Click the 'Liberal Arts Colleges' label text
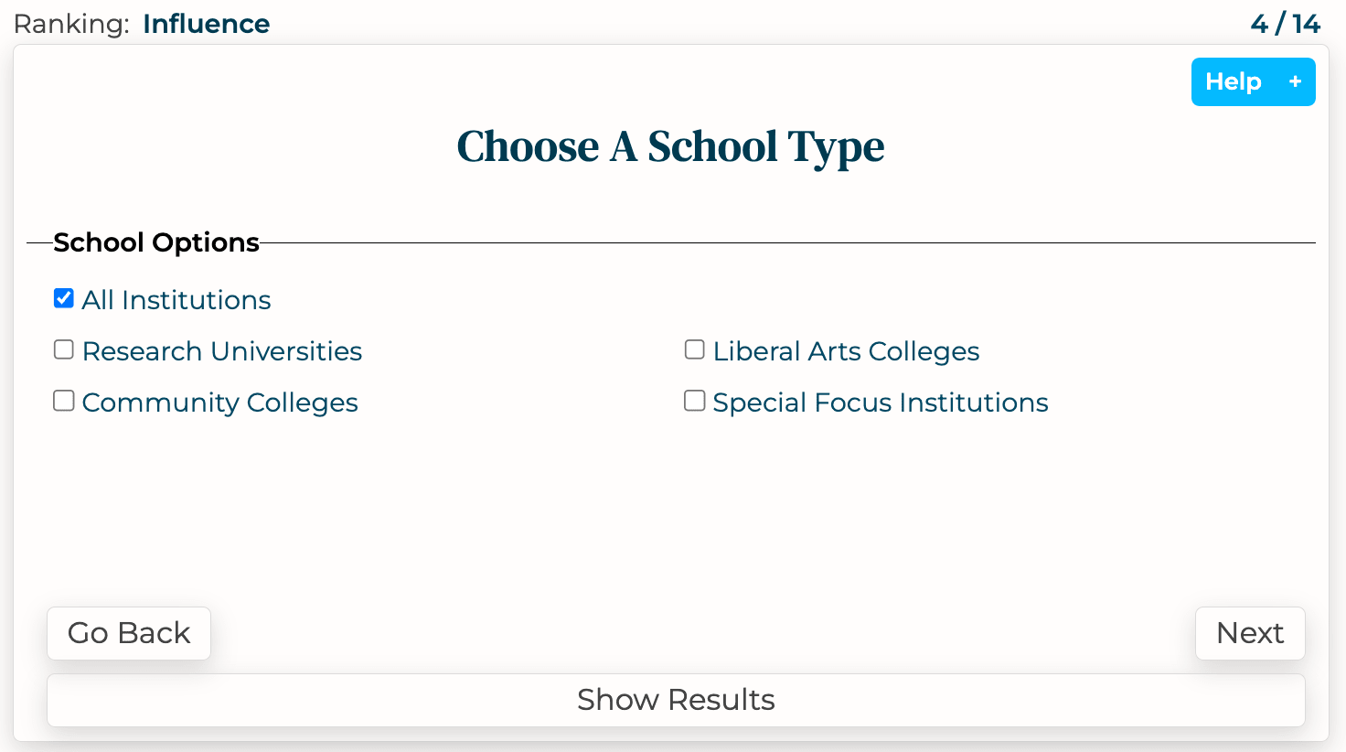Screen dimensions: 1346x752 click(x=846, y=350)
